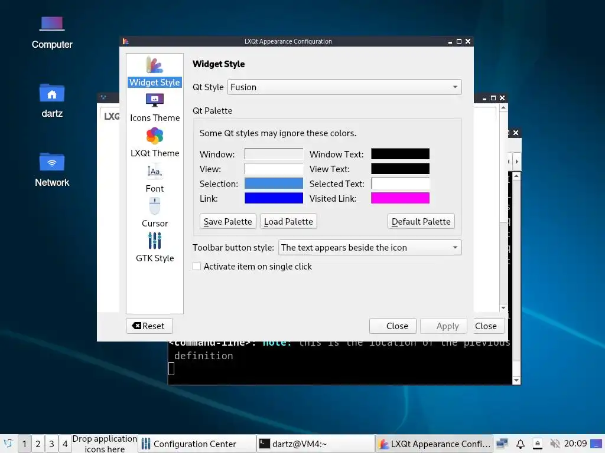
Task: Open the Qt Style Fusion dropdown
Action: click(344, 87)
